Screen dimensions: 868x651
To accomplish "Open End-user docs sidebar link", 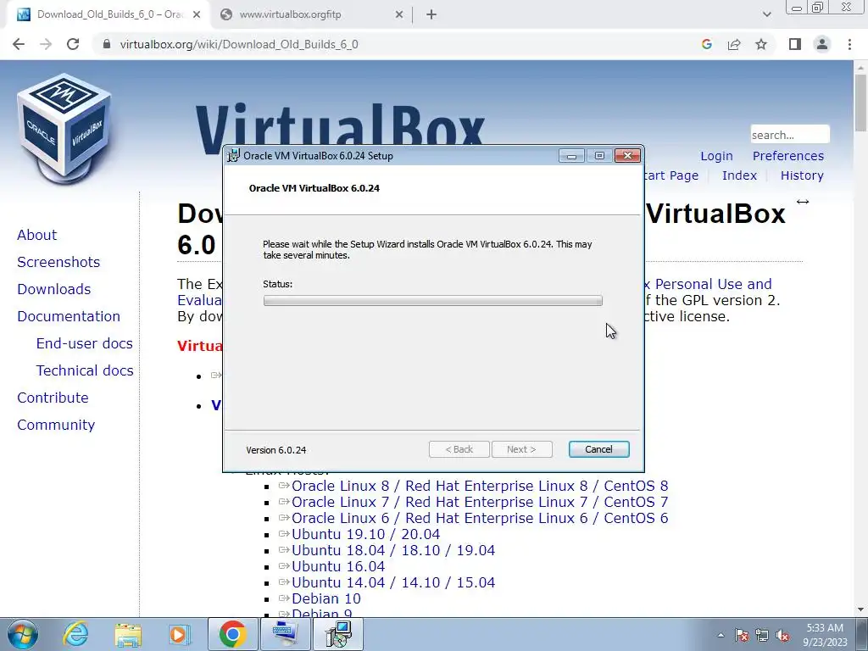I will (84, 343).
